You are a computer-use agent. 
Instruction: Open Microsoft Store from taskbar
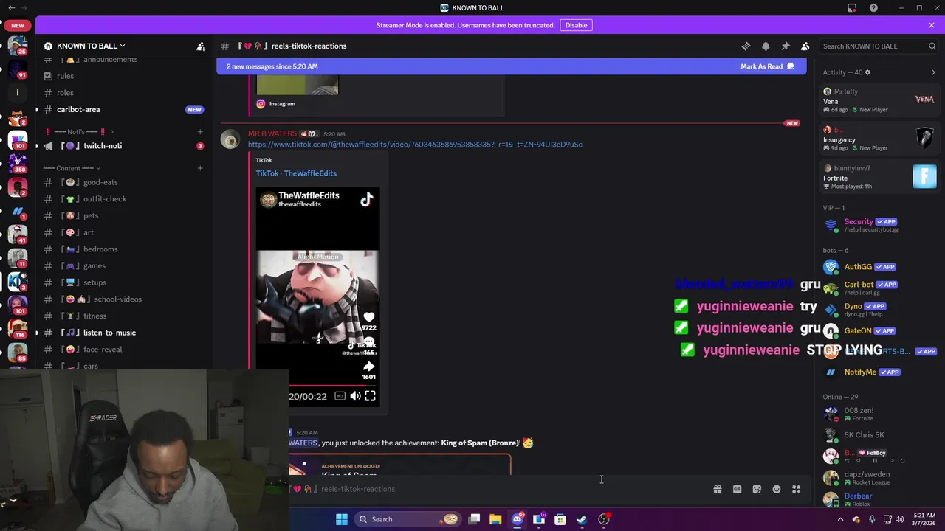[x=560, y=519]
